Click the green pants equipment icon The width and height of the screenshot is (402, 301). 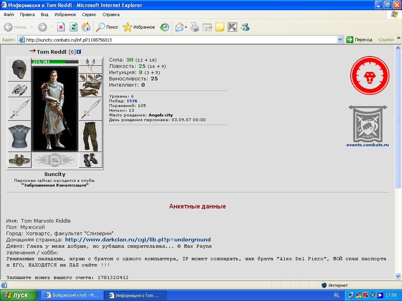(91, 136)
